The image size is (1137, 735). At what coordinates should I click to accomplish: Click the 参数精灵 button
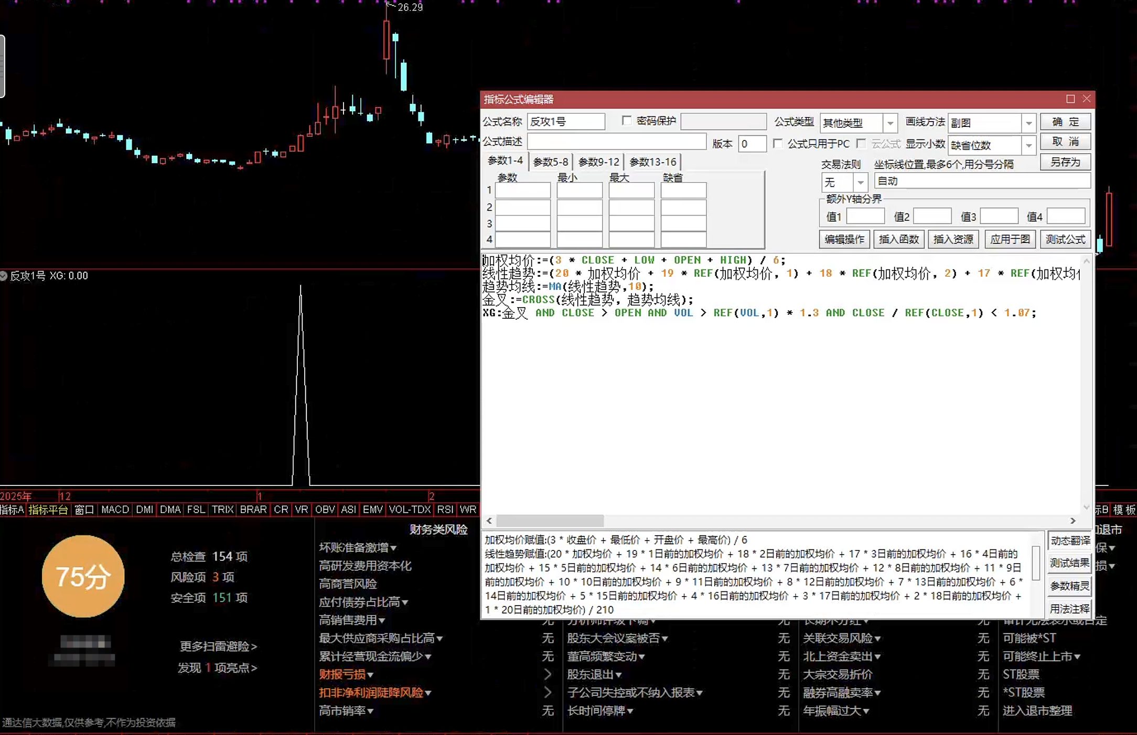pos(1070,586)
